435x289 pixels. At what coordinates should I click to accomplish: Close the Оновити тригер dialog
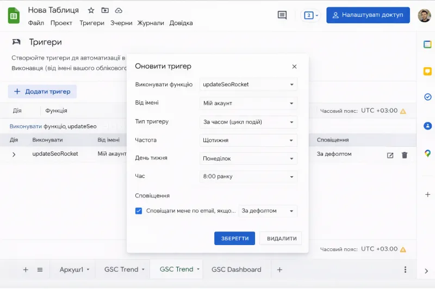[x=294, y=67]
